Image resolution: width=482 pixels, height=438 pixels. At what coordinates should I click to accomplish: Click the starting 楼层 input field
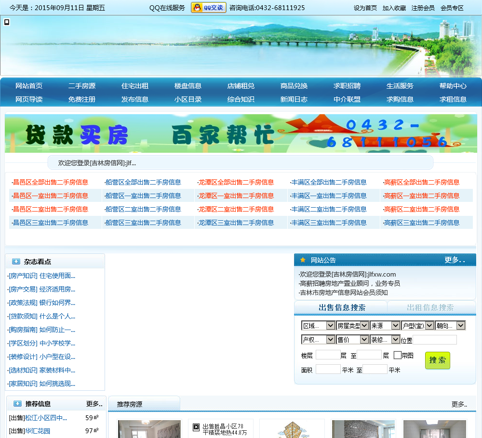pos(328,355)
